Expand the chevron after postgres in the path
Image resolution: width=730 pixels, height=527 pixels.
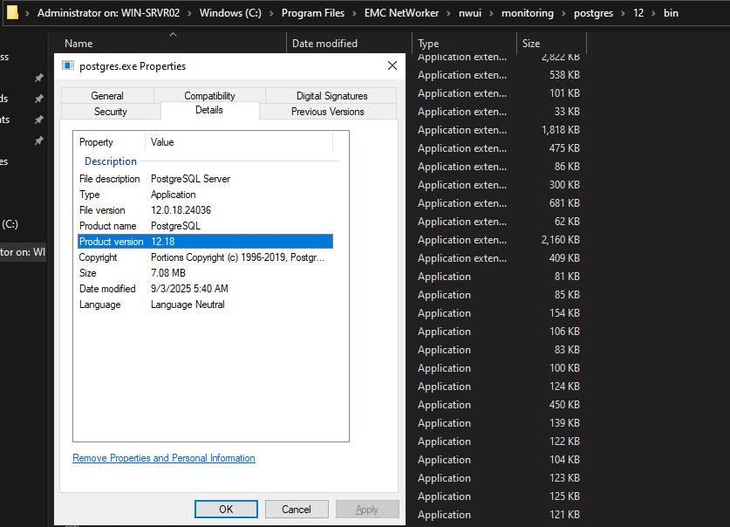tap(623, 13)
